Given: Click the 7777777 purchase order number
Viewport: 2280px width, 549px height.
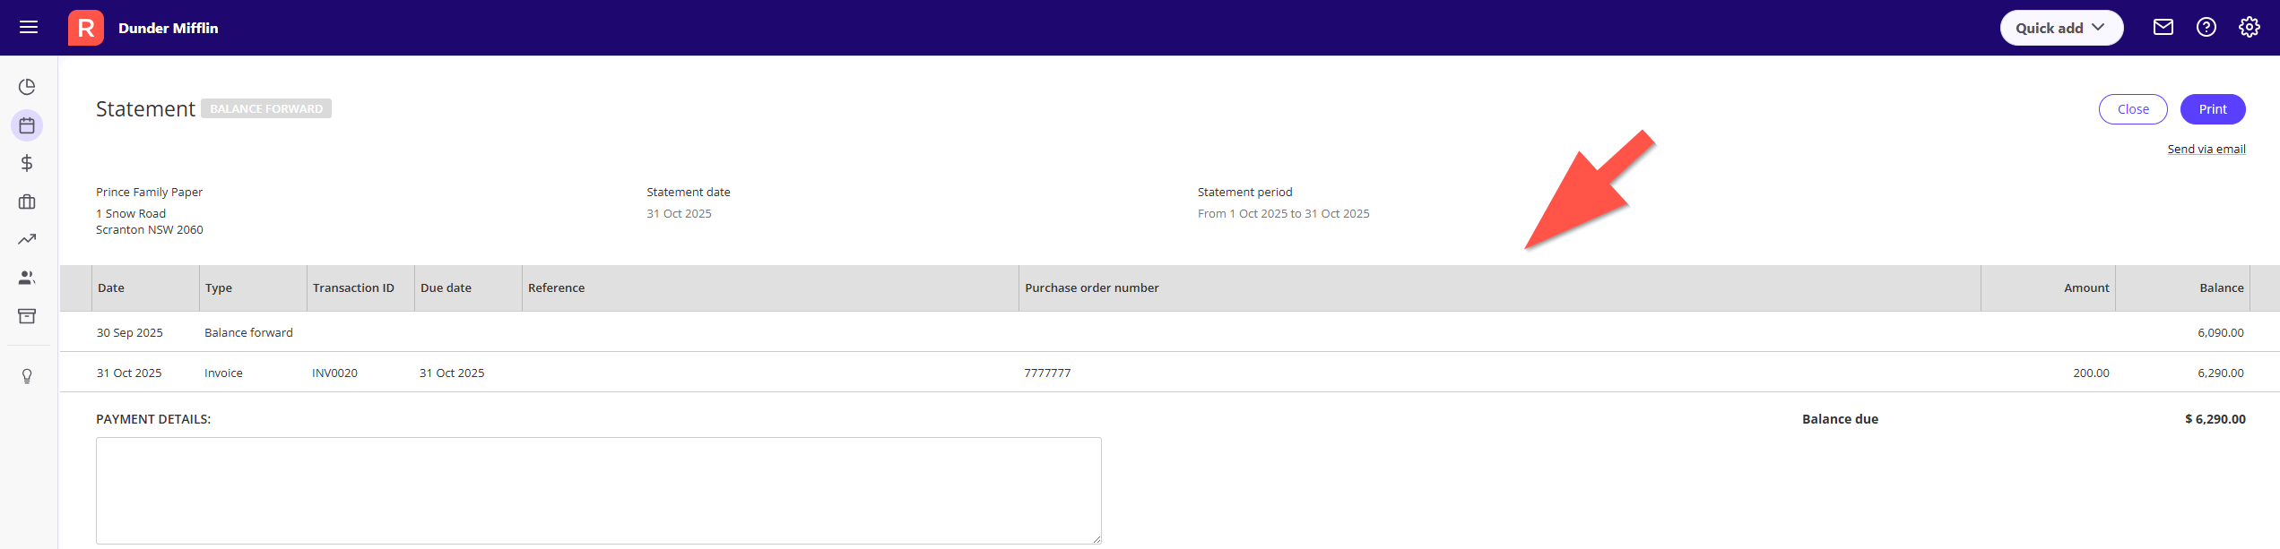Looking at the screenshot, I should pyautogui.click(x=1047, y=373).
